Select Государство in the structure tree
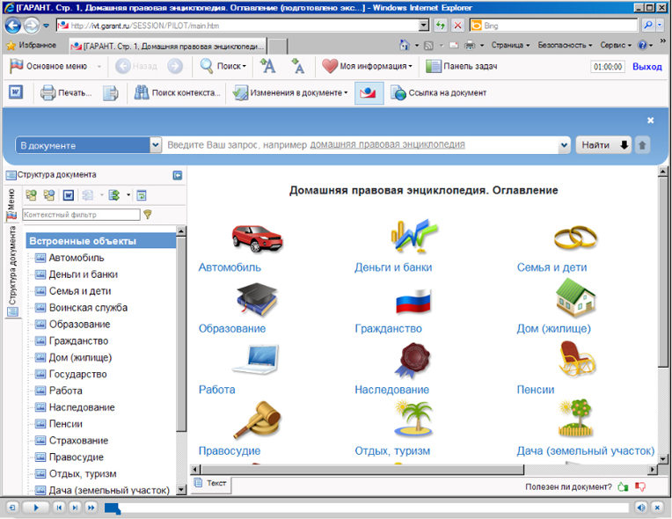This screenshot has height=519, width=672. 78,374
